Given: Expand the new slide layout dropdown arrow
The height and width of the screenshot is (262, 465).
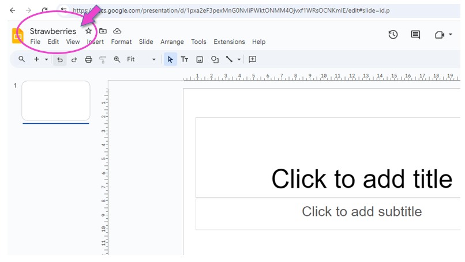Looking at the screenshot, I should pyautogui.click(x=47, y=59).
